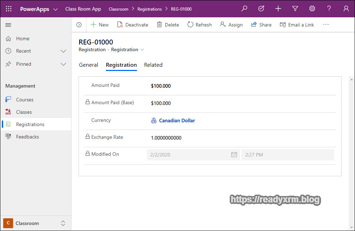The height and width of the screenshot is (231, 355).
Task: Open the advanced find filter icon
Action: point(295,9)
